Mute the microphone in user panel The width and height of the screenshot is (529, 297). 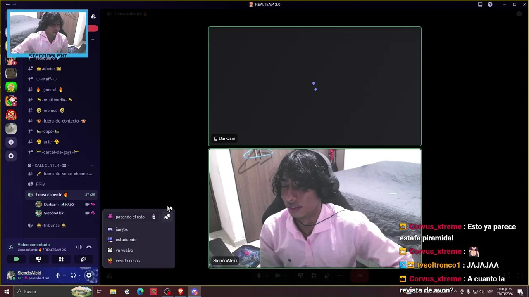tap(57, 276)
